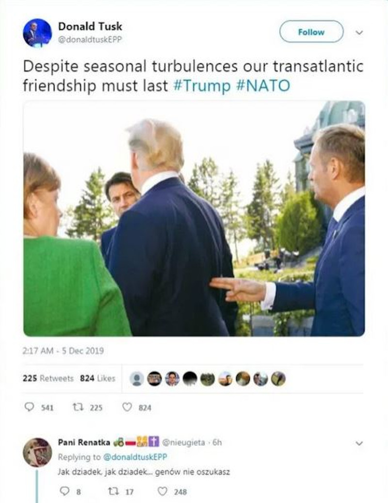Like the main tweet via heart icon with 824
The height and width of the screenshot is (503, 388).
pos(127,407)
